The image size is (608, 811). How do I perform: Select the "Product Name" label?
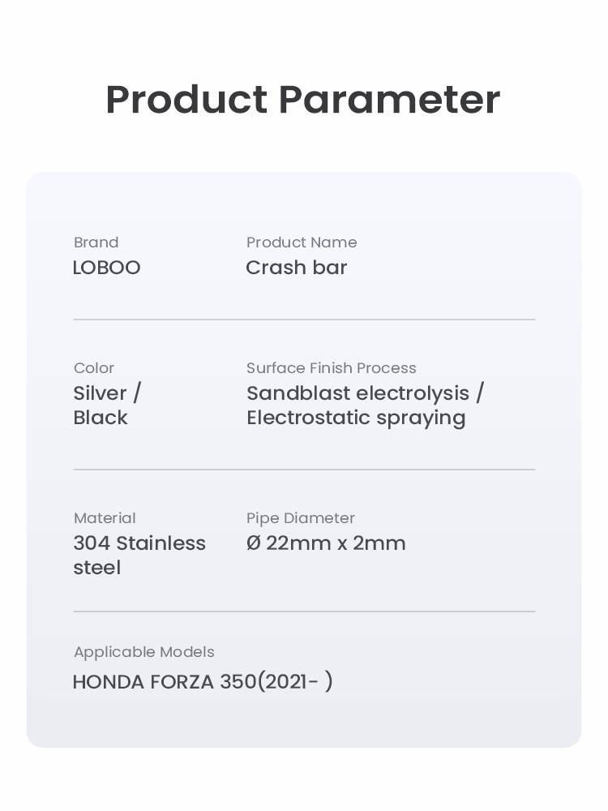pyautogui.click(x=301, y=242)
